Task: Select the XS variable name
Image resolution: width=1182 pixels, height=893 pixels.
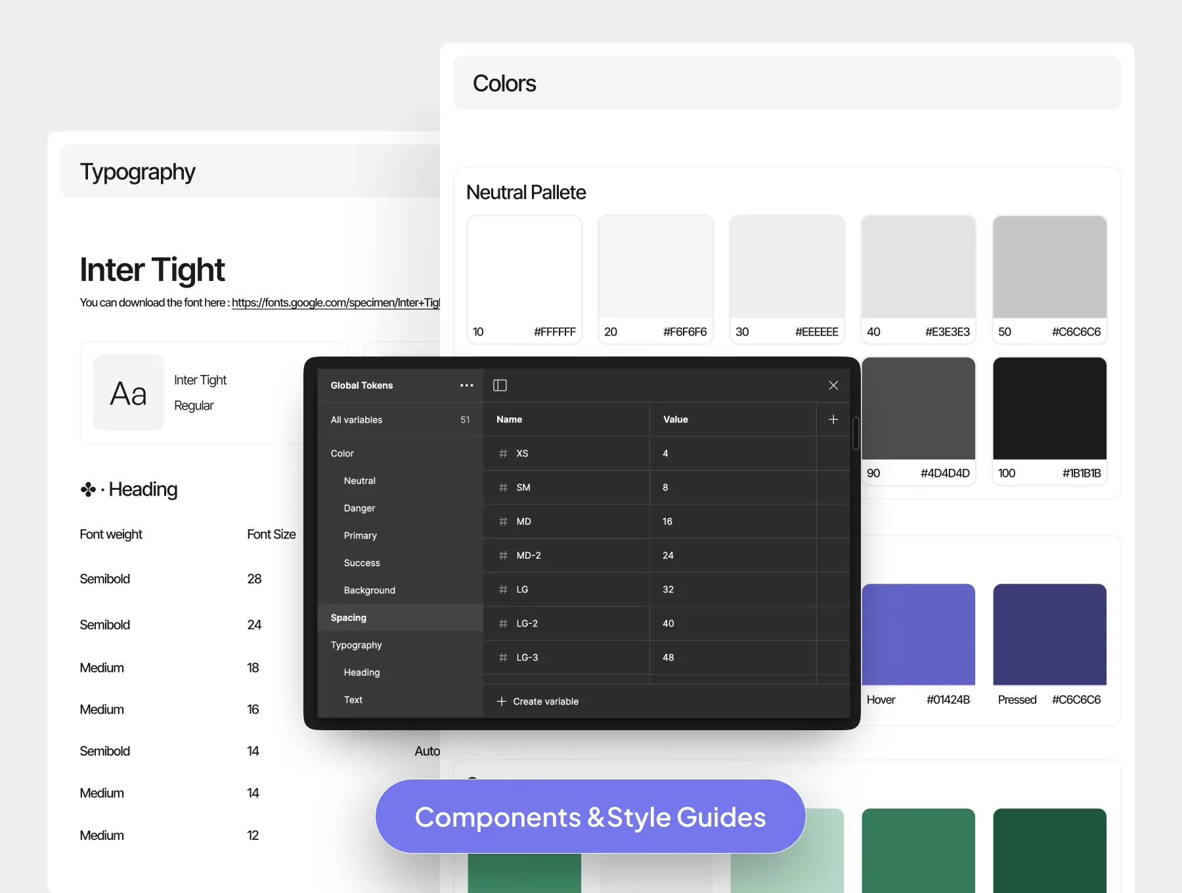Action: coord(523,454)
